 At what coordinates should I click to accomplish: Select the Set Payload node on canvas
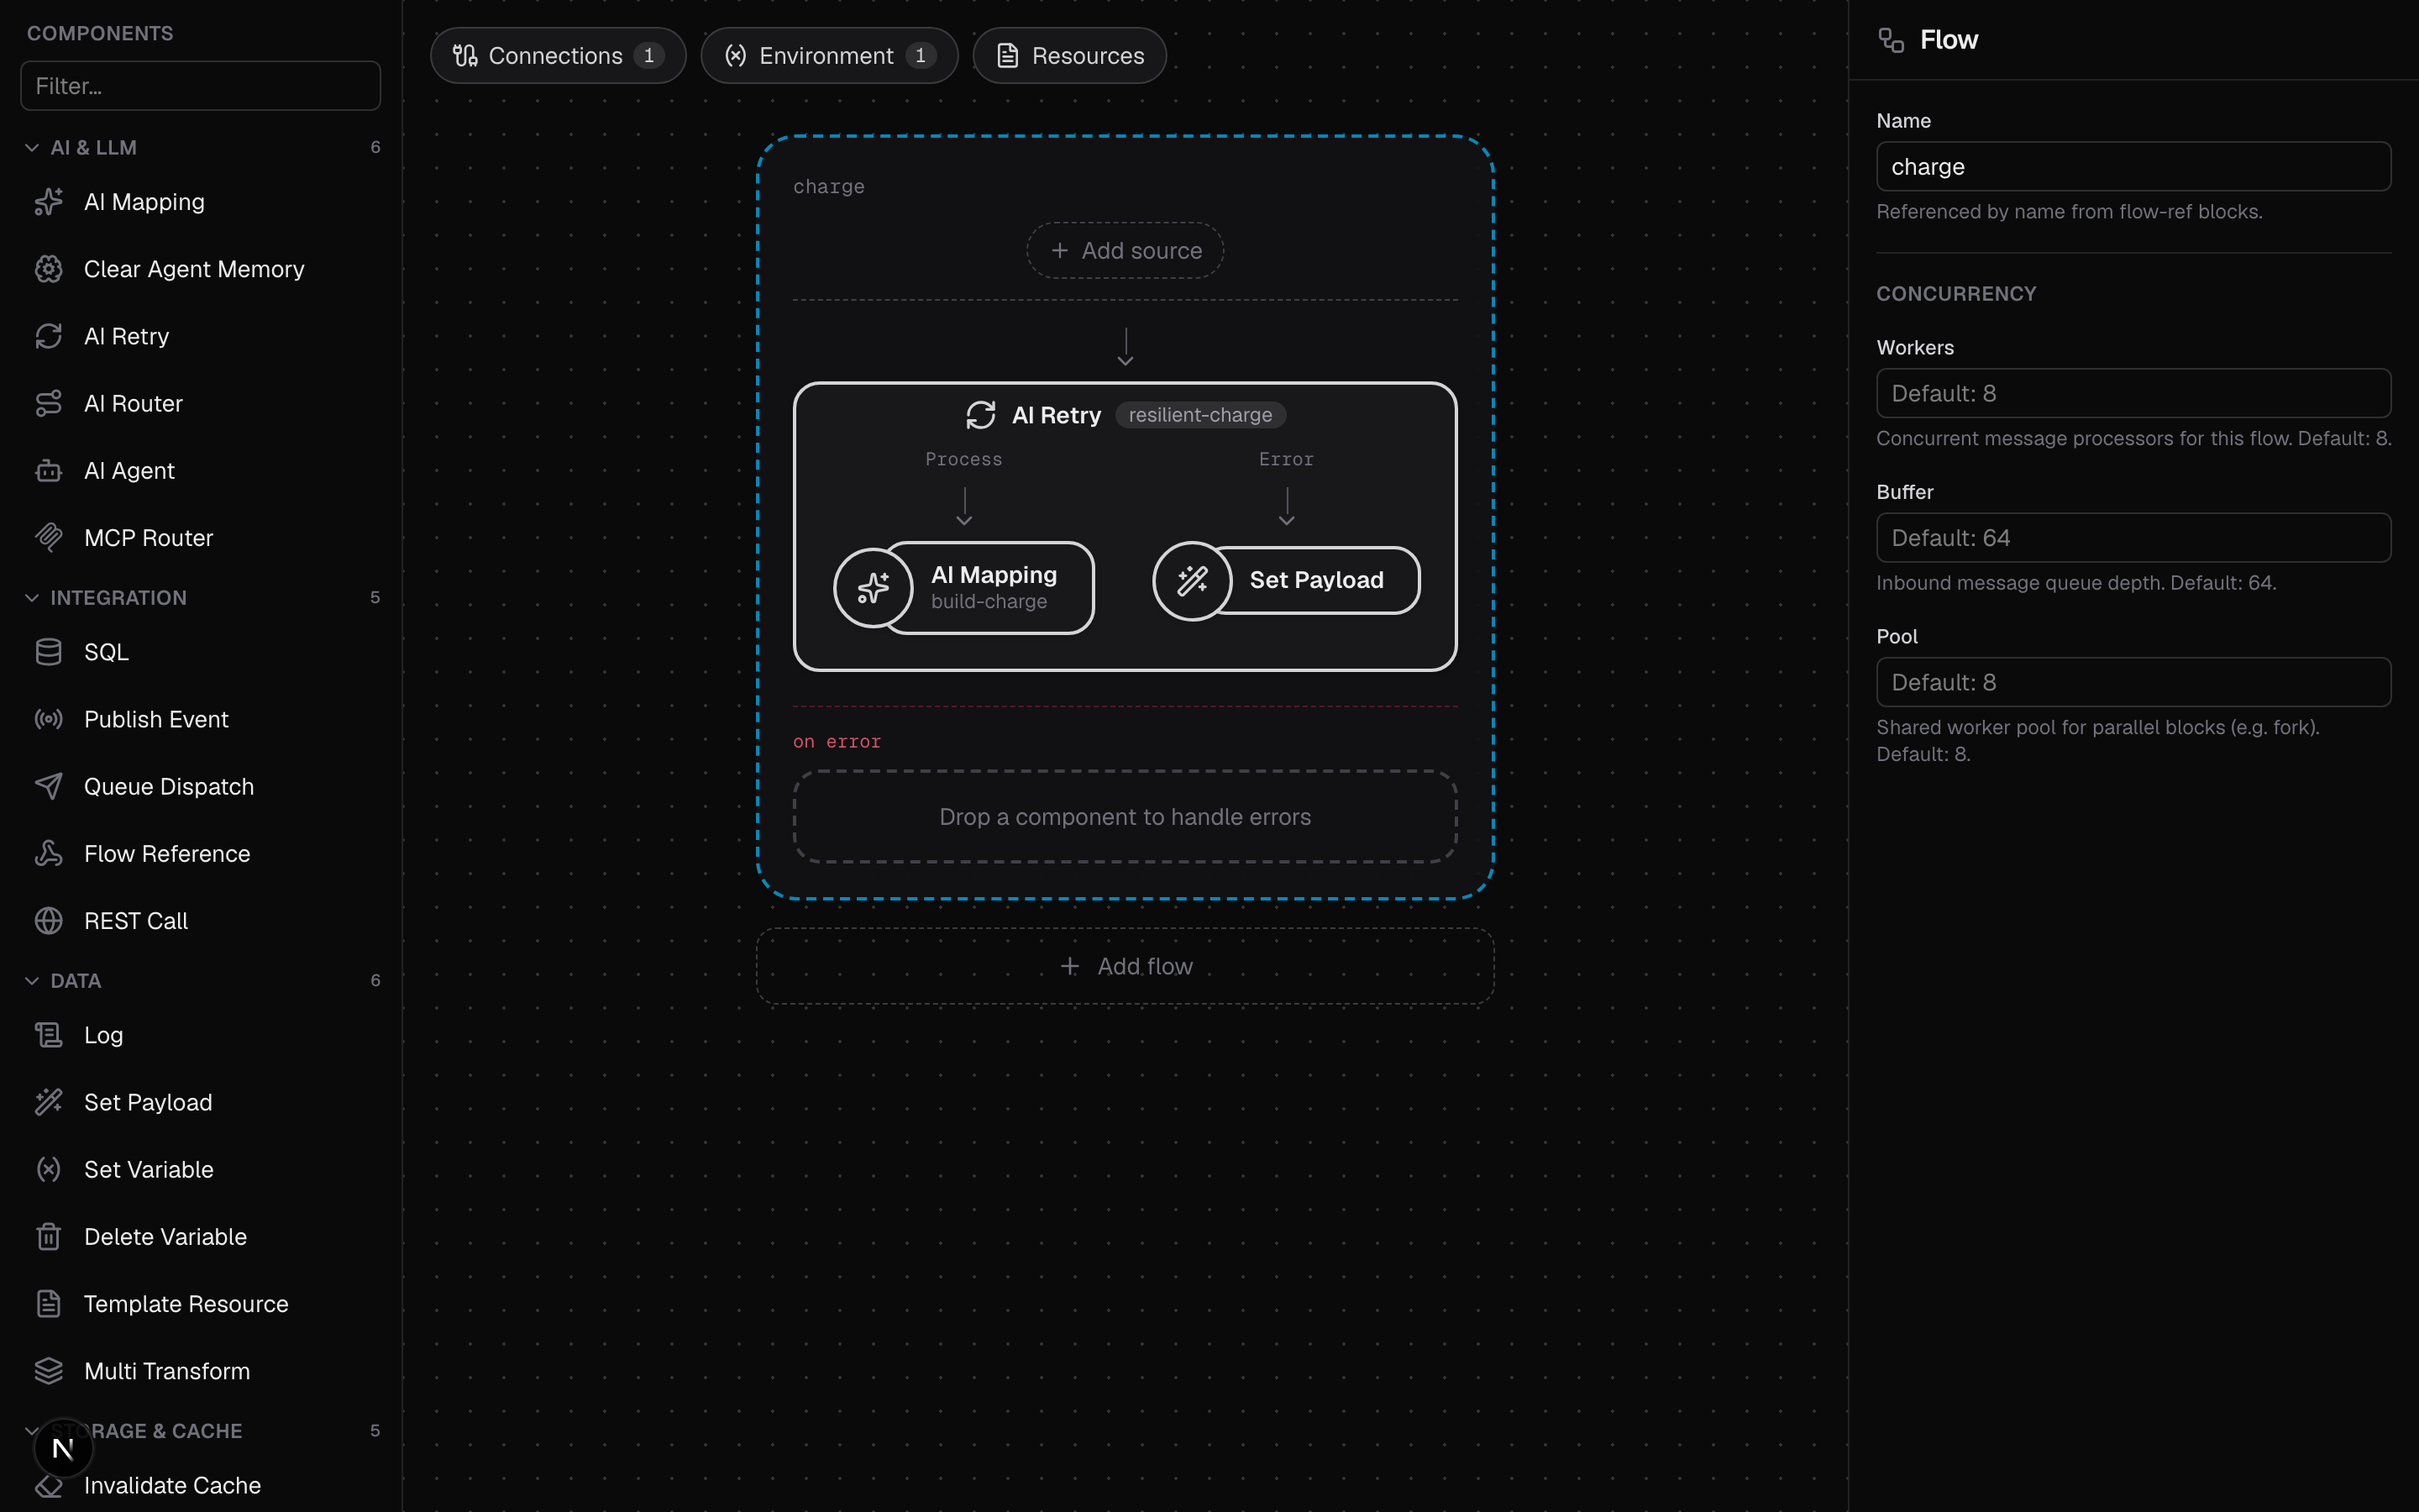[x=1285, y=581]
